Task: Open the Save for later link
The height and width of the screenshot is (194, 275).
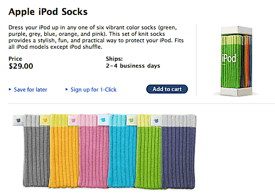Action: click(x=30, y=90)
